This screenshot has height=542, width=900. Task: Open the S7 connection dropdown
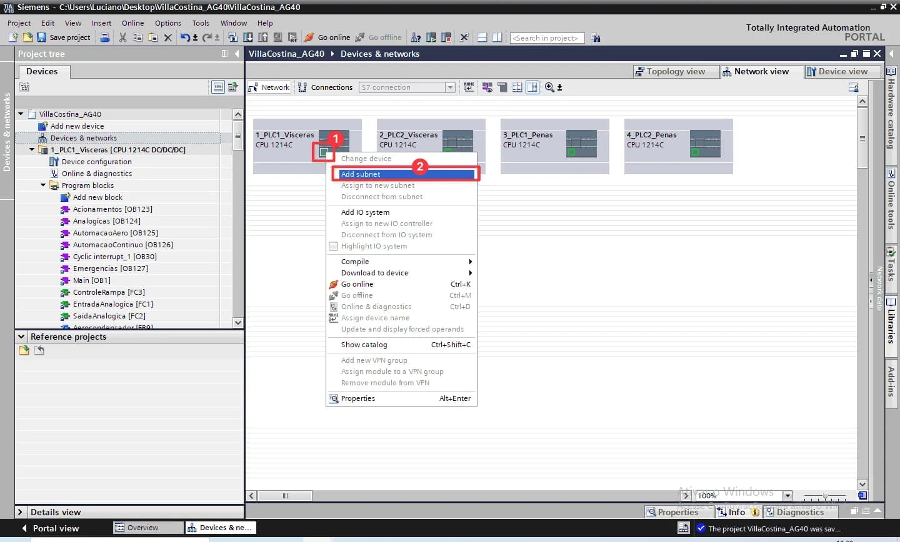(449, 87)
